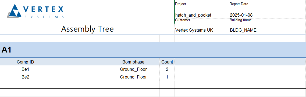Select the Assembly Tree title cell
Viewport: 306px width, 97px height.
click(x=87, y=29)
